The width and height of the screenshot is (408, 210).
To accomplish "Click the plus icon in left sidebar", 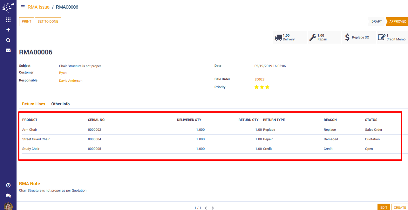I will pyautogui.click(x=8, y=30).
